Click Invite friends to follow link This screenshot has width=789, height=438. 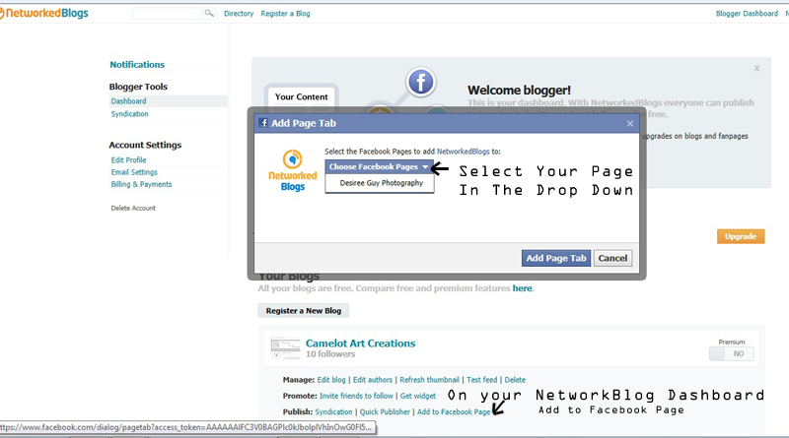[x=356, y=396]
